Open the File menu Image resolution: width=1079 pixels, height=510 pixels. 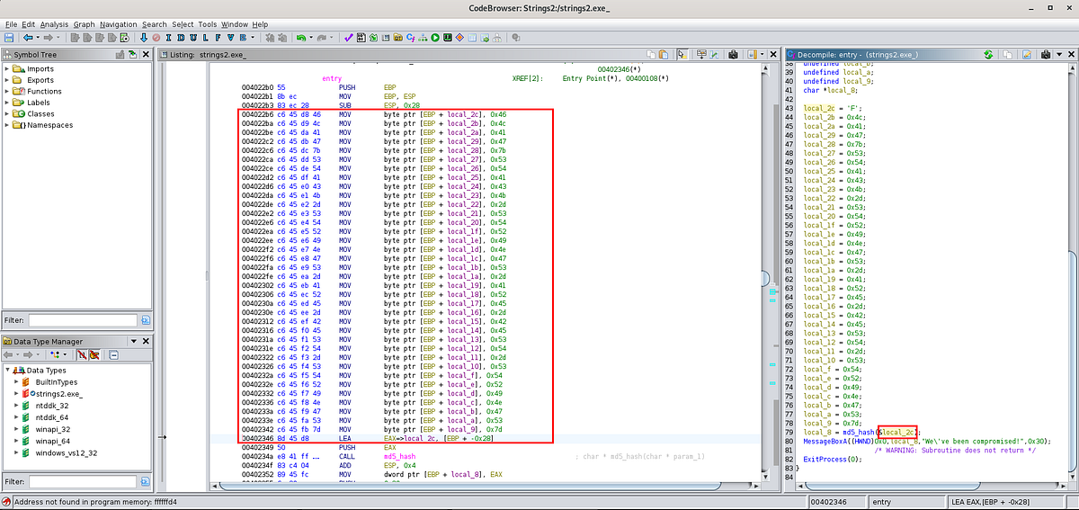pos(11,23)
